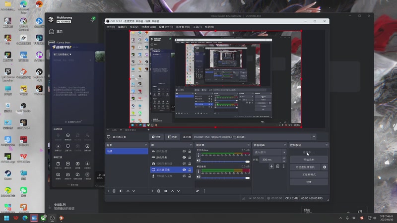The height and width of the screenshot is (223, 397).
Task: Mute the 桌面音频 channel speaker icon
Action: 198,177
